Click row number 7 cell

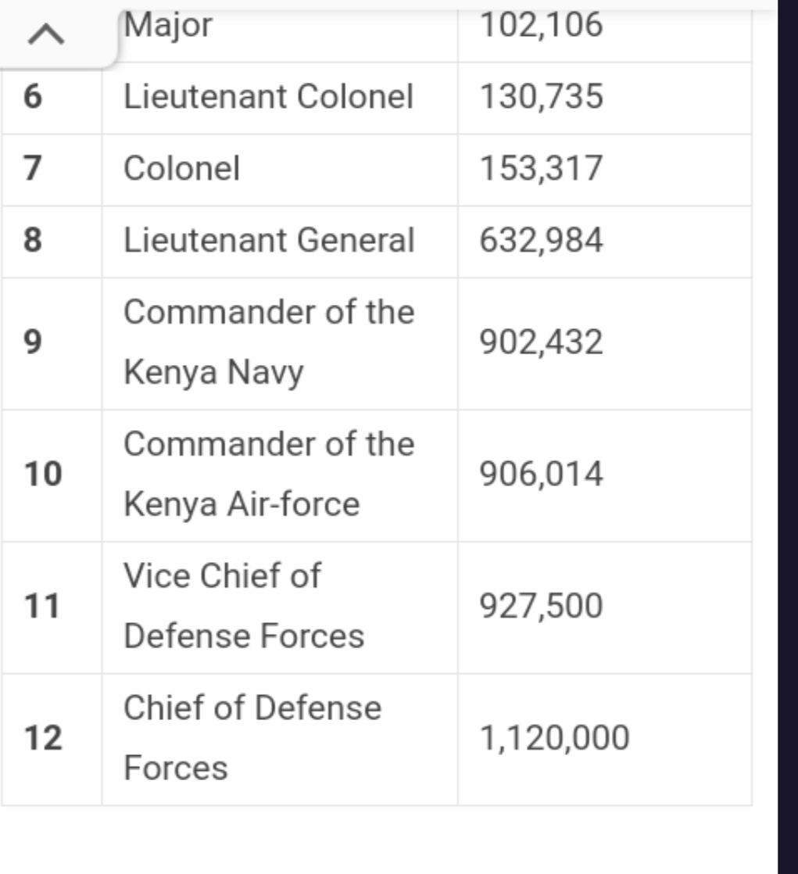[x=52, y=170]
